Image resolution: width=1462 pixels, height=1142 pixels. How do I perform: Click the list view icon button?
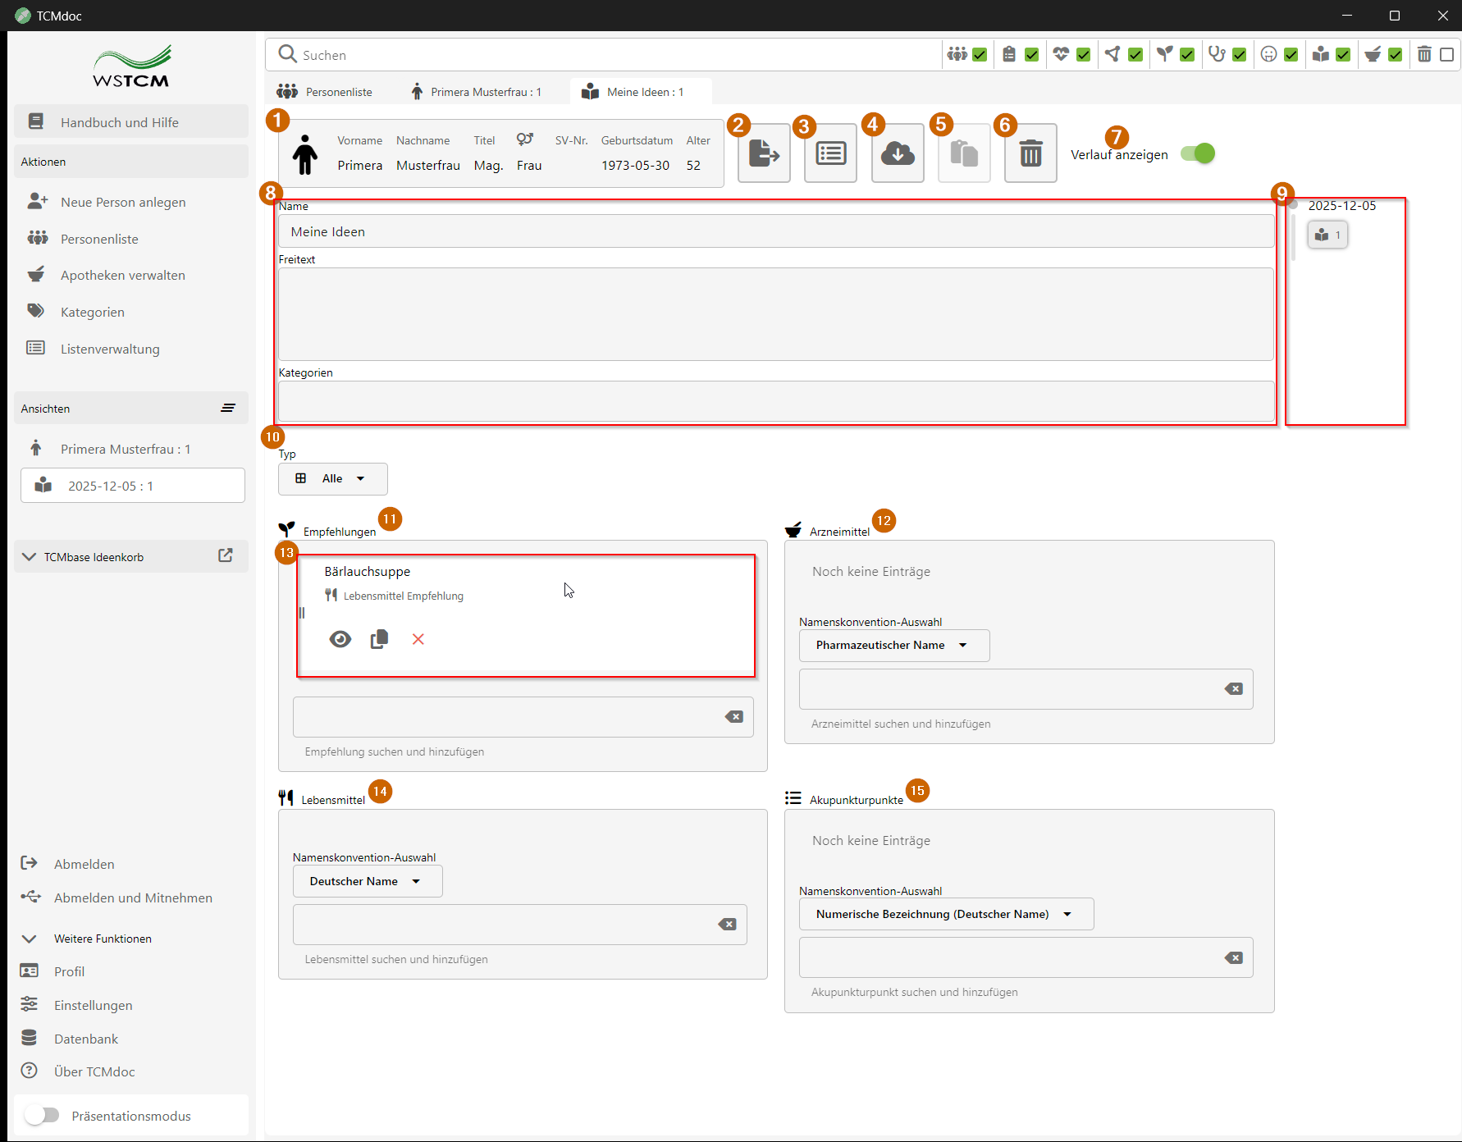[830, 153]
